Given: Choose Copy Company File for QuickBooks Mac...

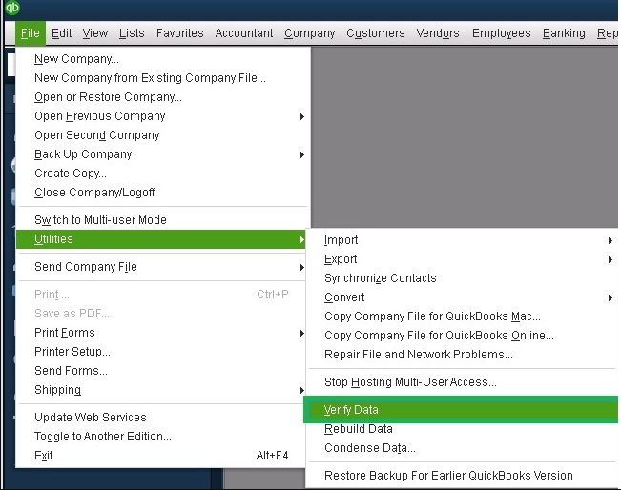Looking at the screenshot, I should [x=463, y=316].
